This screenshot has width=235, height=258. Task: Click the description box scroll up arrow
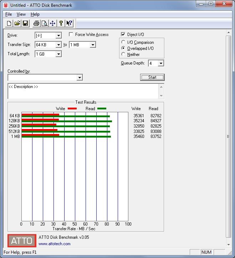pos(161,87)
